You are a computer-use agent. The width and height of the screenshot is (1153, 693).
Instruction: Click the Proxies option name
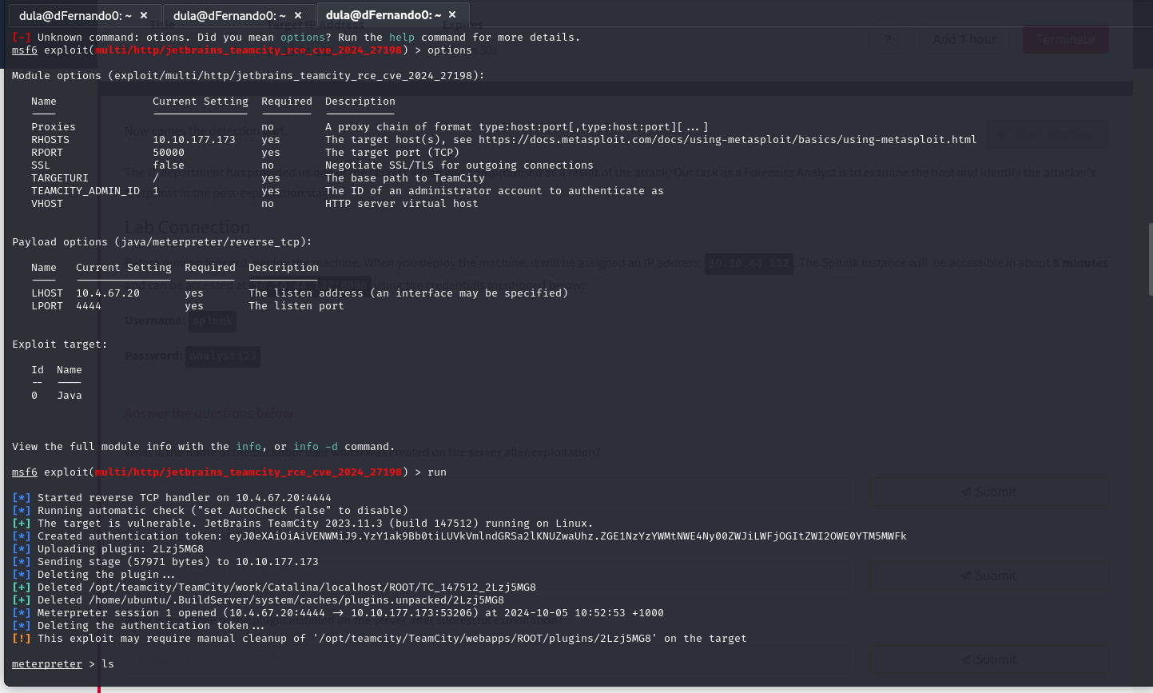coord(54,127)
